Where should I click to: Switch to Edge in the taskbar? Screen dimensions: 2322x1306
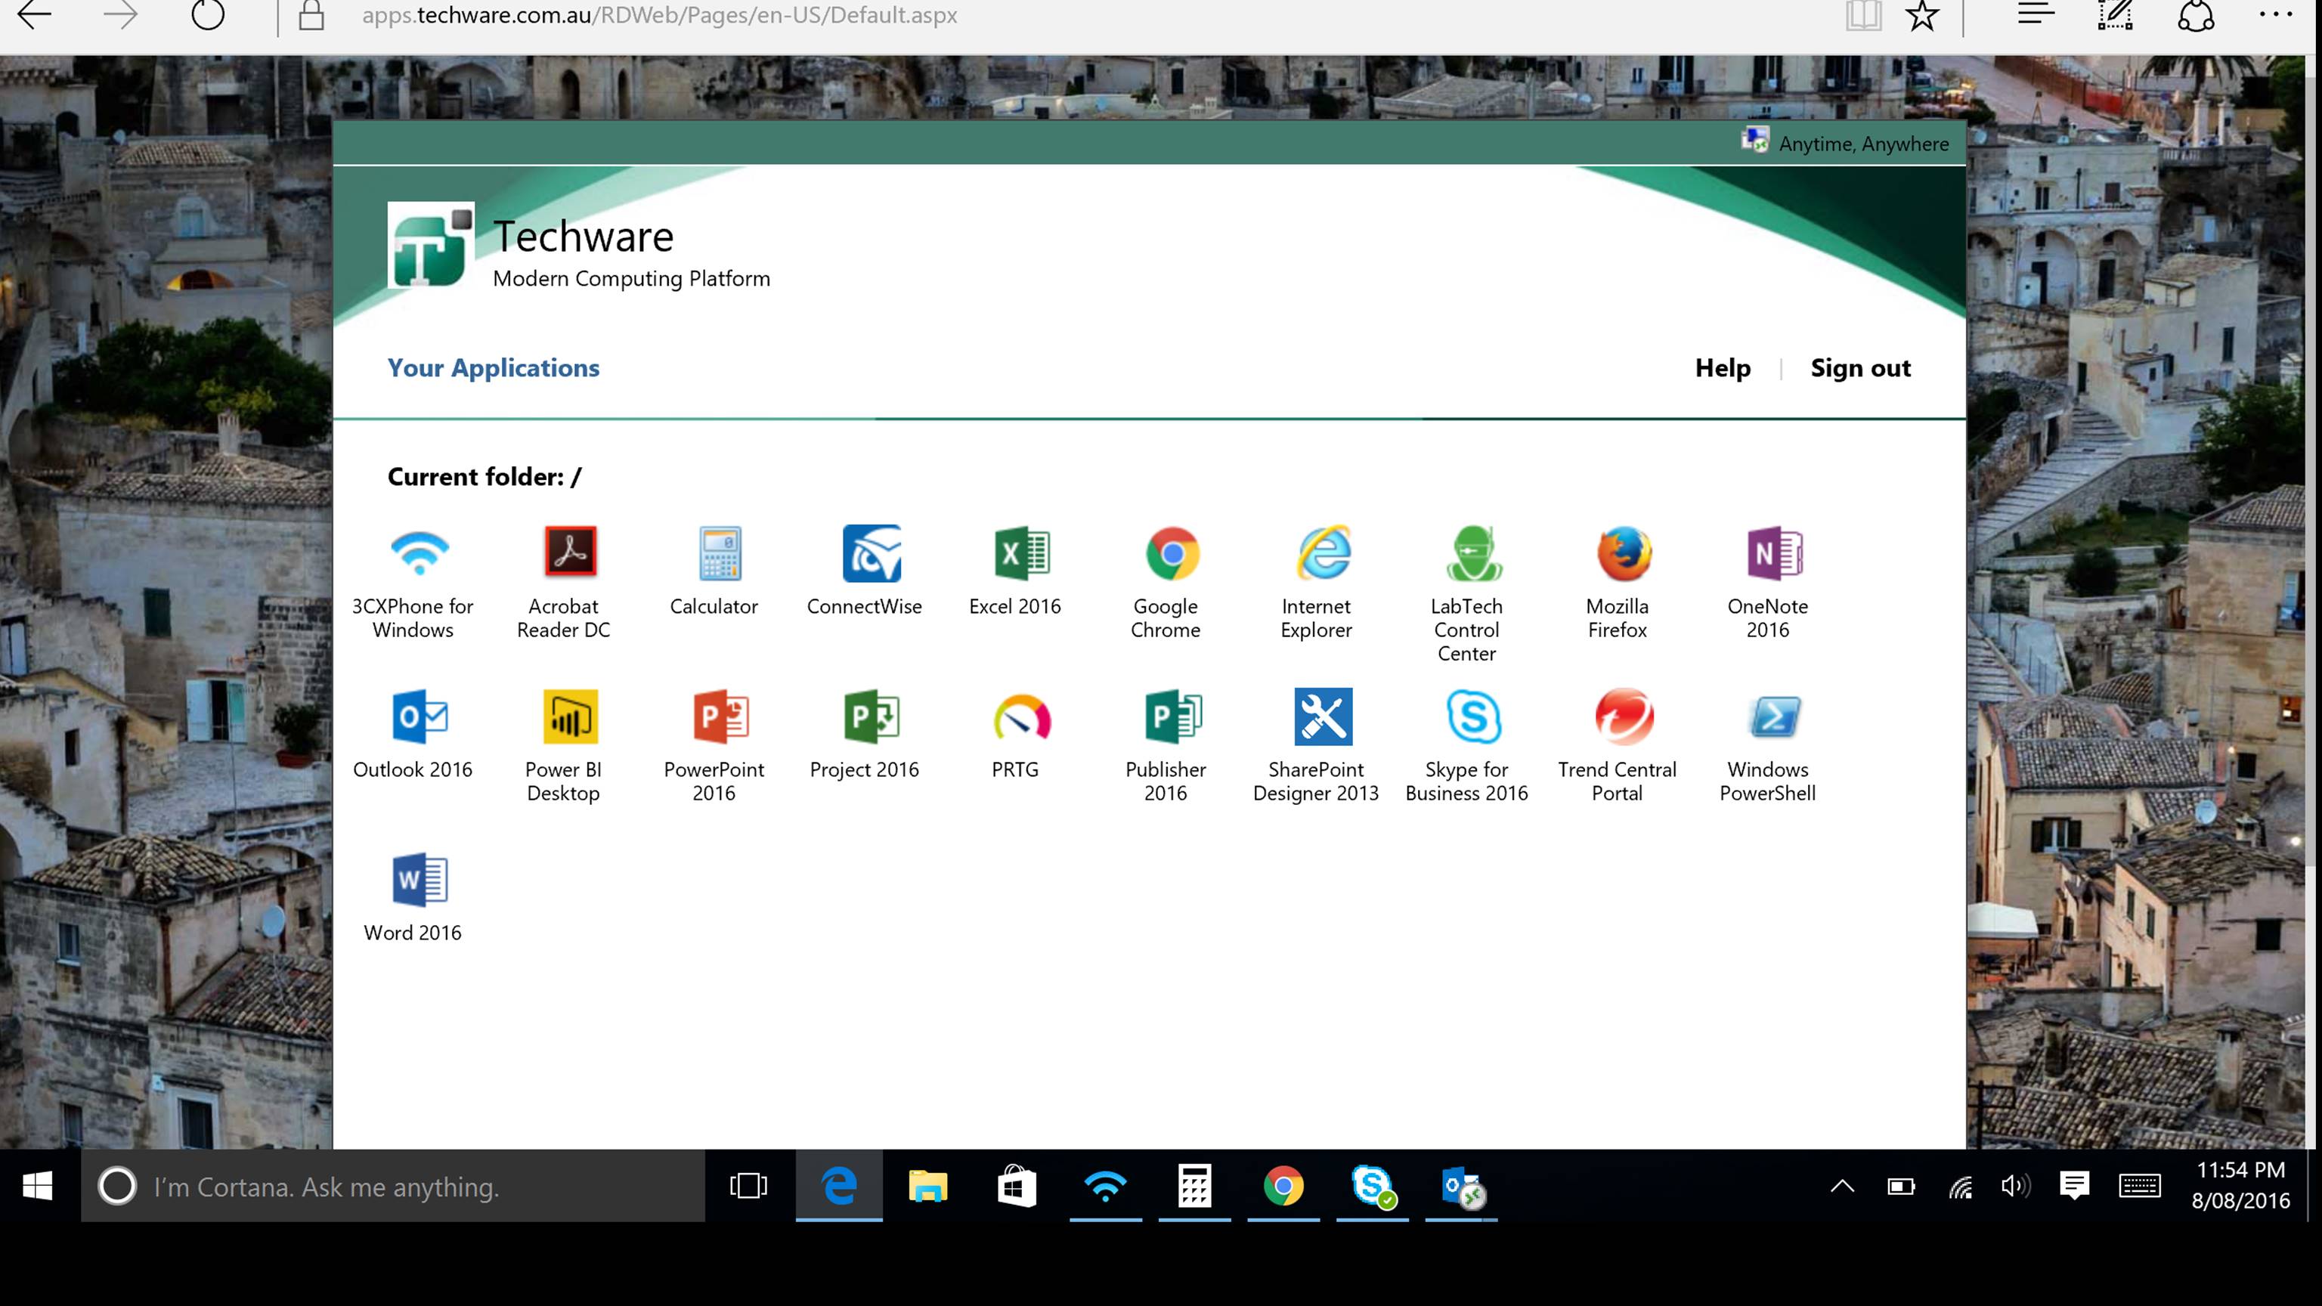pos(839,1186)
